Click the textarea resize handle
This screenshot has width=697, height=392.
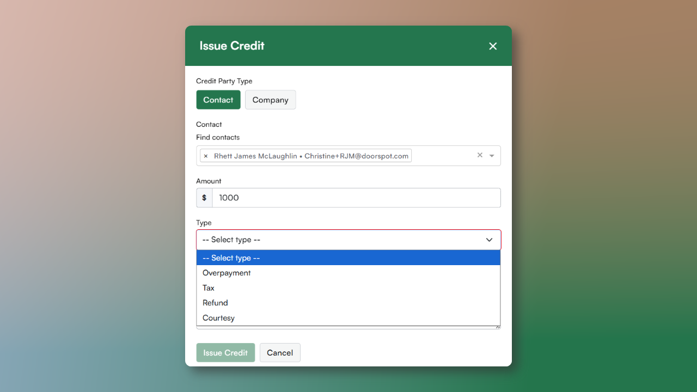click(x=498, y=327)
